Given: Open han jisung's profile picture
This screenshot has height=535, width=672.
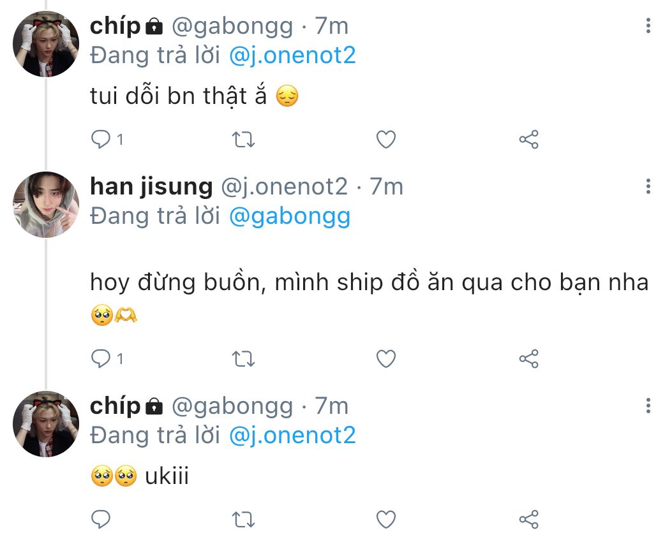Looking at the screenshot, I should [x=46, y=205].
